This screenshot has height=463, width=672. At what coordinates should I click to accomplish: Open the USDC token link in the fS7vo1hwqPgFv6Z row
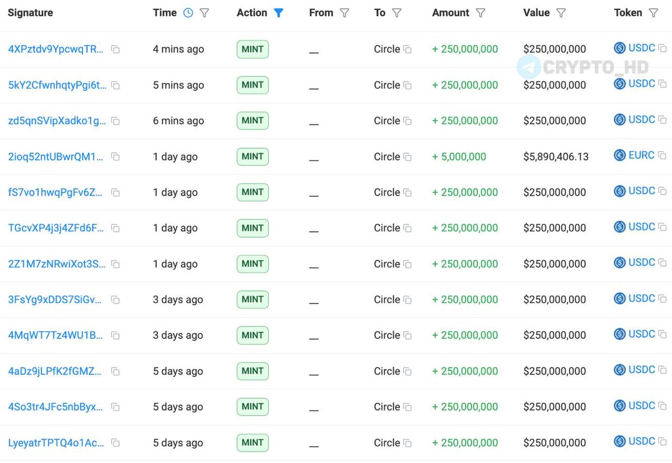point(641,191)
